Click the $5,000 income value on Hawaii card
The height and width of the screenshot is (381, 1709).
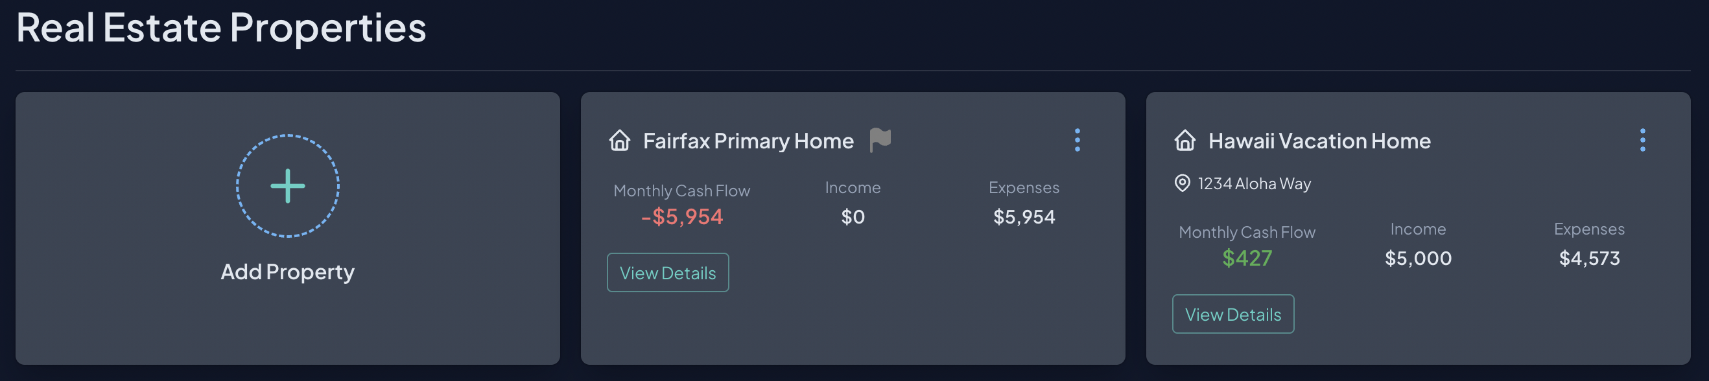pos(1418,259)
